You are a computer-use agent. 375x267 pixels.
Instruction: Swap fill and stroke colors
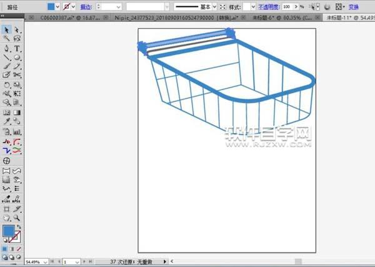(x=18, y=226)
